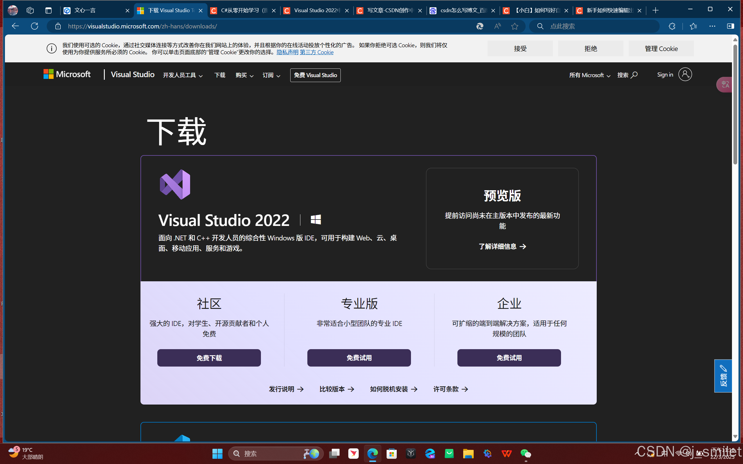Open WeChat from the taskbar

click(x=525, y=453)
